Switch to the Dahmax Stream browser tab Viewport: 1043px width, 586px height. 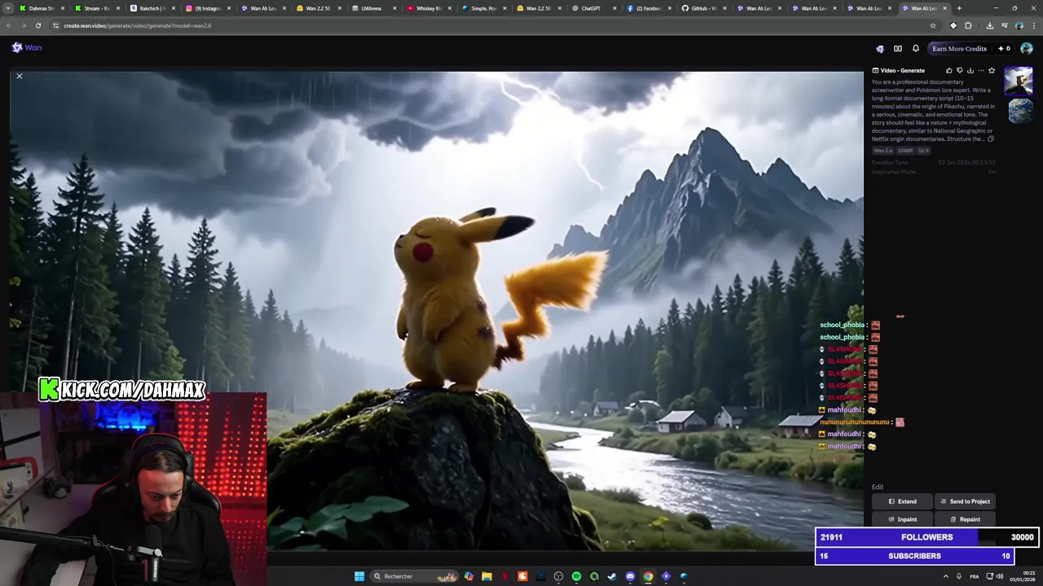click(x=42, y=8)
